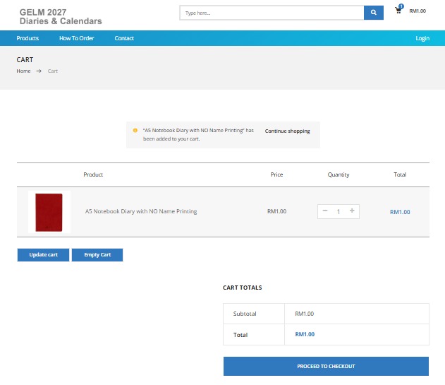Click the Proceed to Checkout button

tap(326, 366)
